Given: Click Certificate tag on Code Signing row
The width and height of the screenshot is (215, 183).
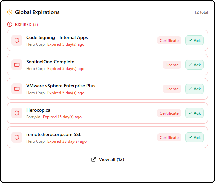Looking at the screenshot, I should [169, 40].
